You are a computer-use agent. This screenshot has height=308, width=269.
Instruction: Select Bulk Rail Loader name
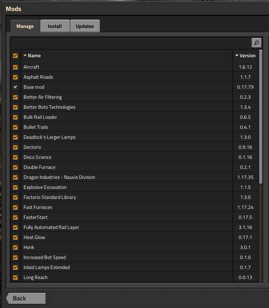click(x=40, y=117)
